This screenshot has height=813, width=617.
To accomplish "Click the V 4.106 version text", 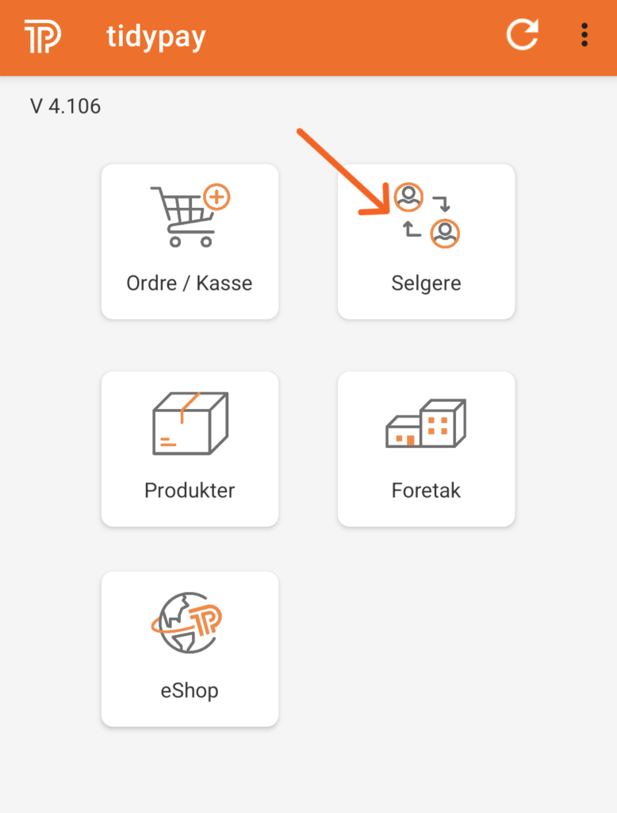I will [x=66, y=106].
